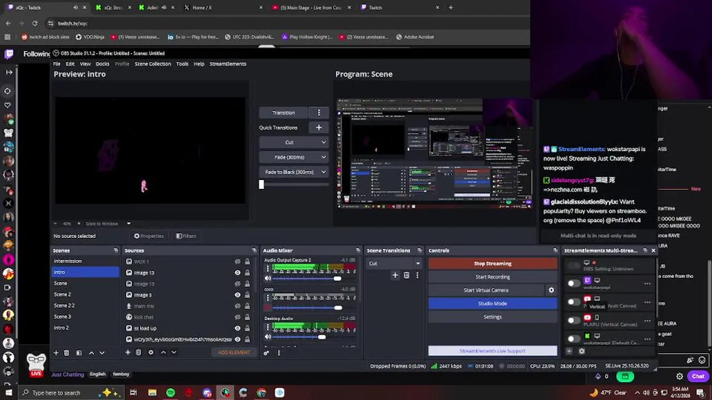Mute the Audio Output Capture 2 speaker icon
712x400 pixels.
[x=268, y=278]
